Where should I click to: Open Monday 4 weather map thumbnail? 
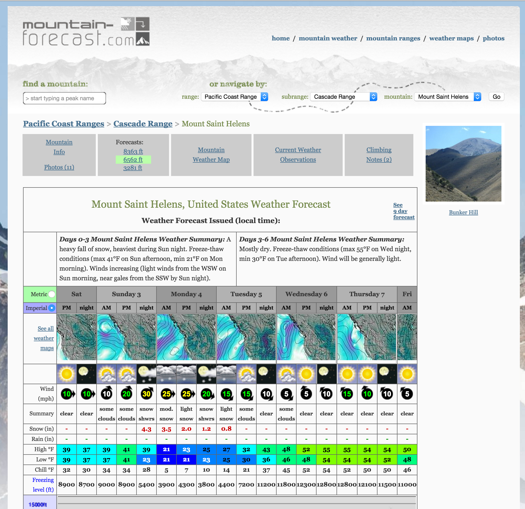click(186, 337)
